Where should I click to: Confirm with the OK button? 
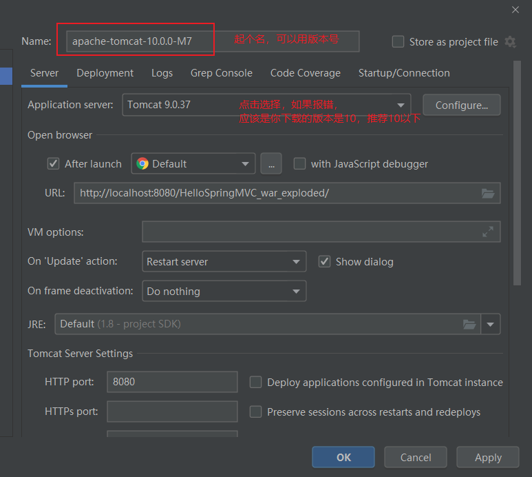point(343,457)
